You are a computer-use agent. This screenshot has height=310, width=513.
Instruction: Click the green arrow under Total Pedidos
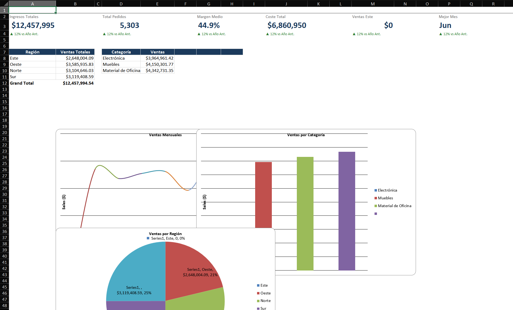tap(104, 34)
